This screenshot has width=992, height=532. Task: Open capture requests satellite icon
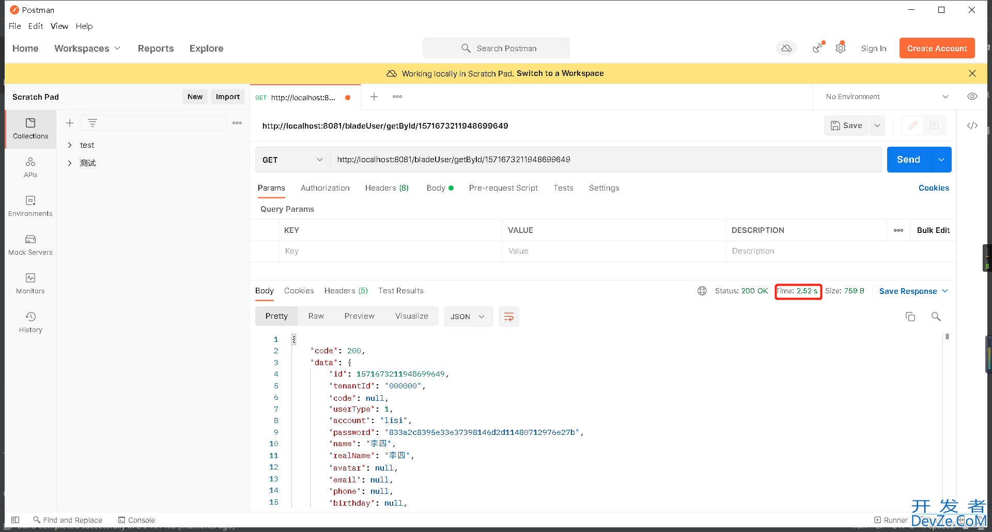817,48
